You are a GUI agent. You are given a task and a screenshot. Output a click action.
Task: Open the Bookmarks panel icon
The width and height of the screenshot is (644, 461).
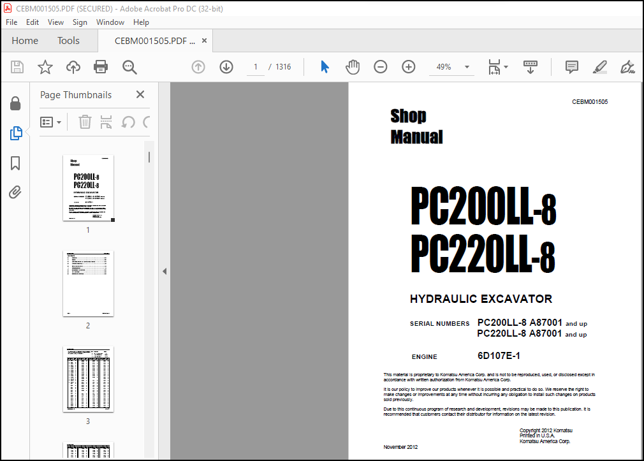coord(15,163)
